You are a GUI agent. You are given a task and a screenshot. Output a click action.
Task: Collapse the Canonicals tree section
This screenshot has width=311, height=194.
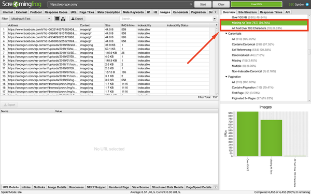pyautogui.click(x=226, y=34)
